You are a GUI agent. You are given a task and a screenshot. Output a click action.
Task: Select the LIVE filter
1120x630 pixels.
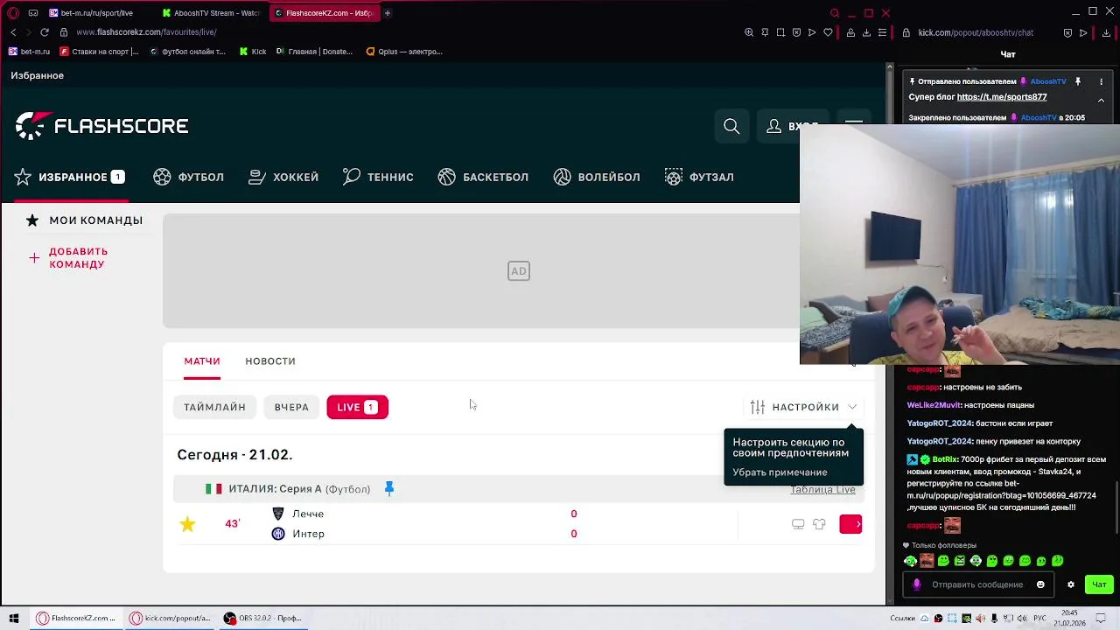pos(357,407)
